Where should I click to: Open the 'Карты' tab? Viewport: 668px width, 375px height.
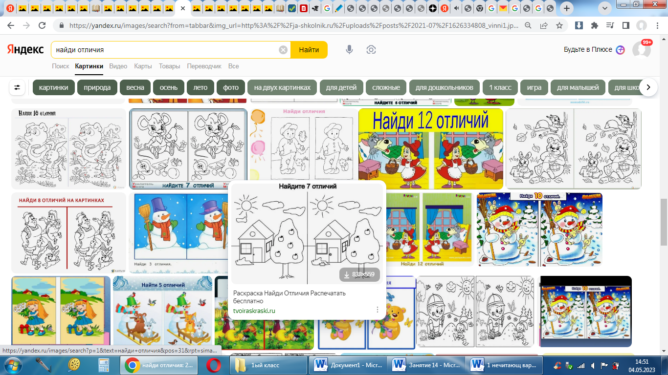click(x=143, y=66)
